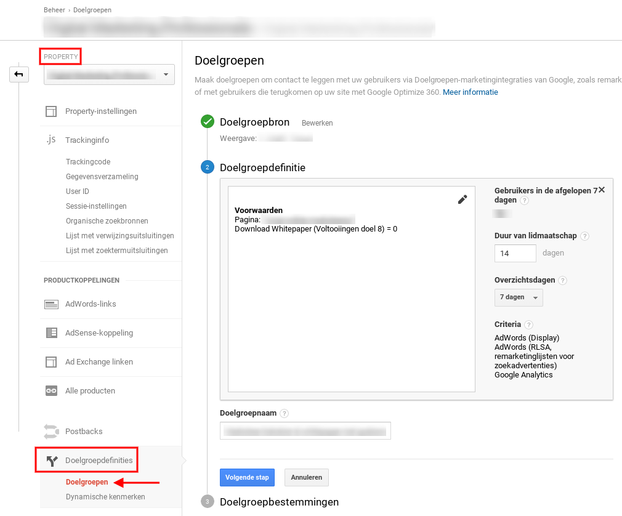Image resolution: width=622 pixels, height=516 pixels.
Task: Open Lijst met zoektermuitsluitingen
Action: pos(116,250)
